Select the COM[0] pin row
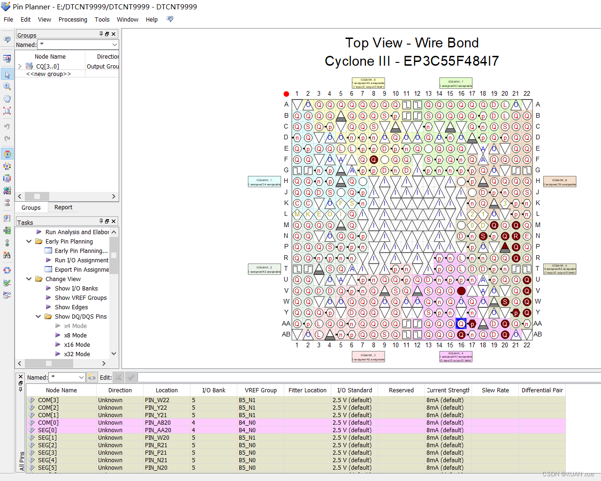This screenshot has width=601, height=481. [296, 422]
